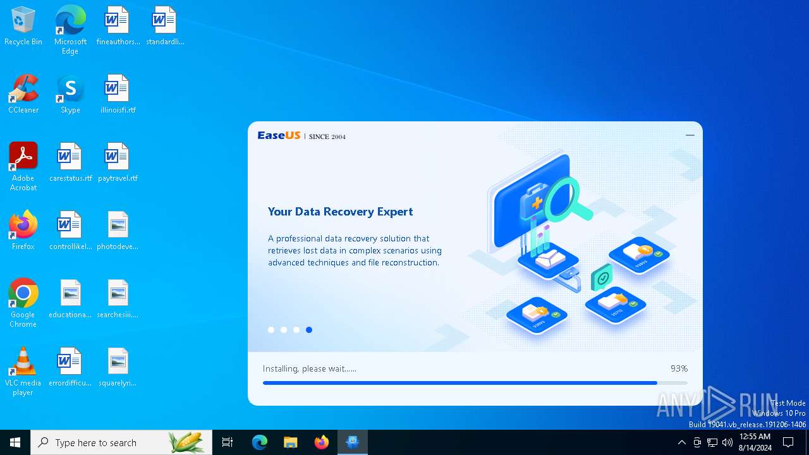The height and width of the screenshot is (455, 809).
Task: Open the Action Center notifications icon
Action: click(x=788, y=442)
